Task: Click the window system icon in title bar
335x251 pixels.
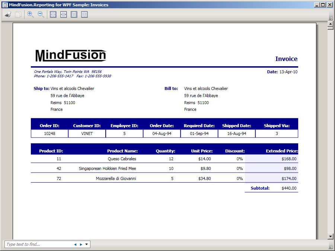Action: point(4,5)
